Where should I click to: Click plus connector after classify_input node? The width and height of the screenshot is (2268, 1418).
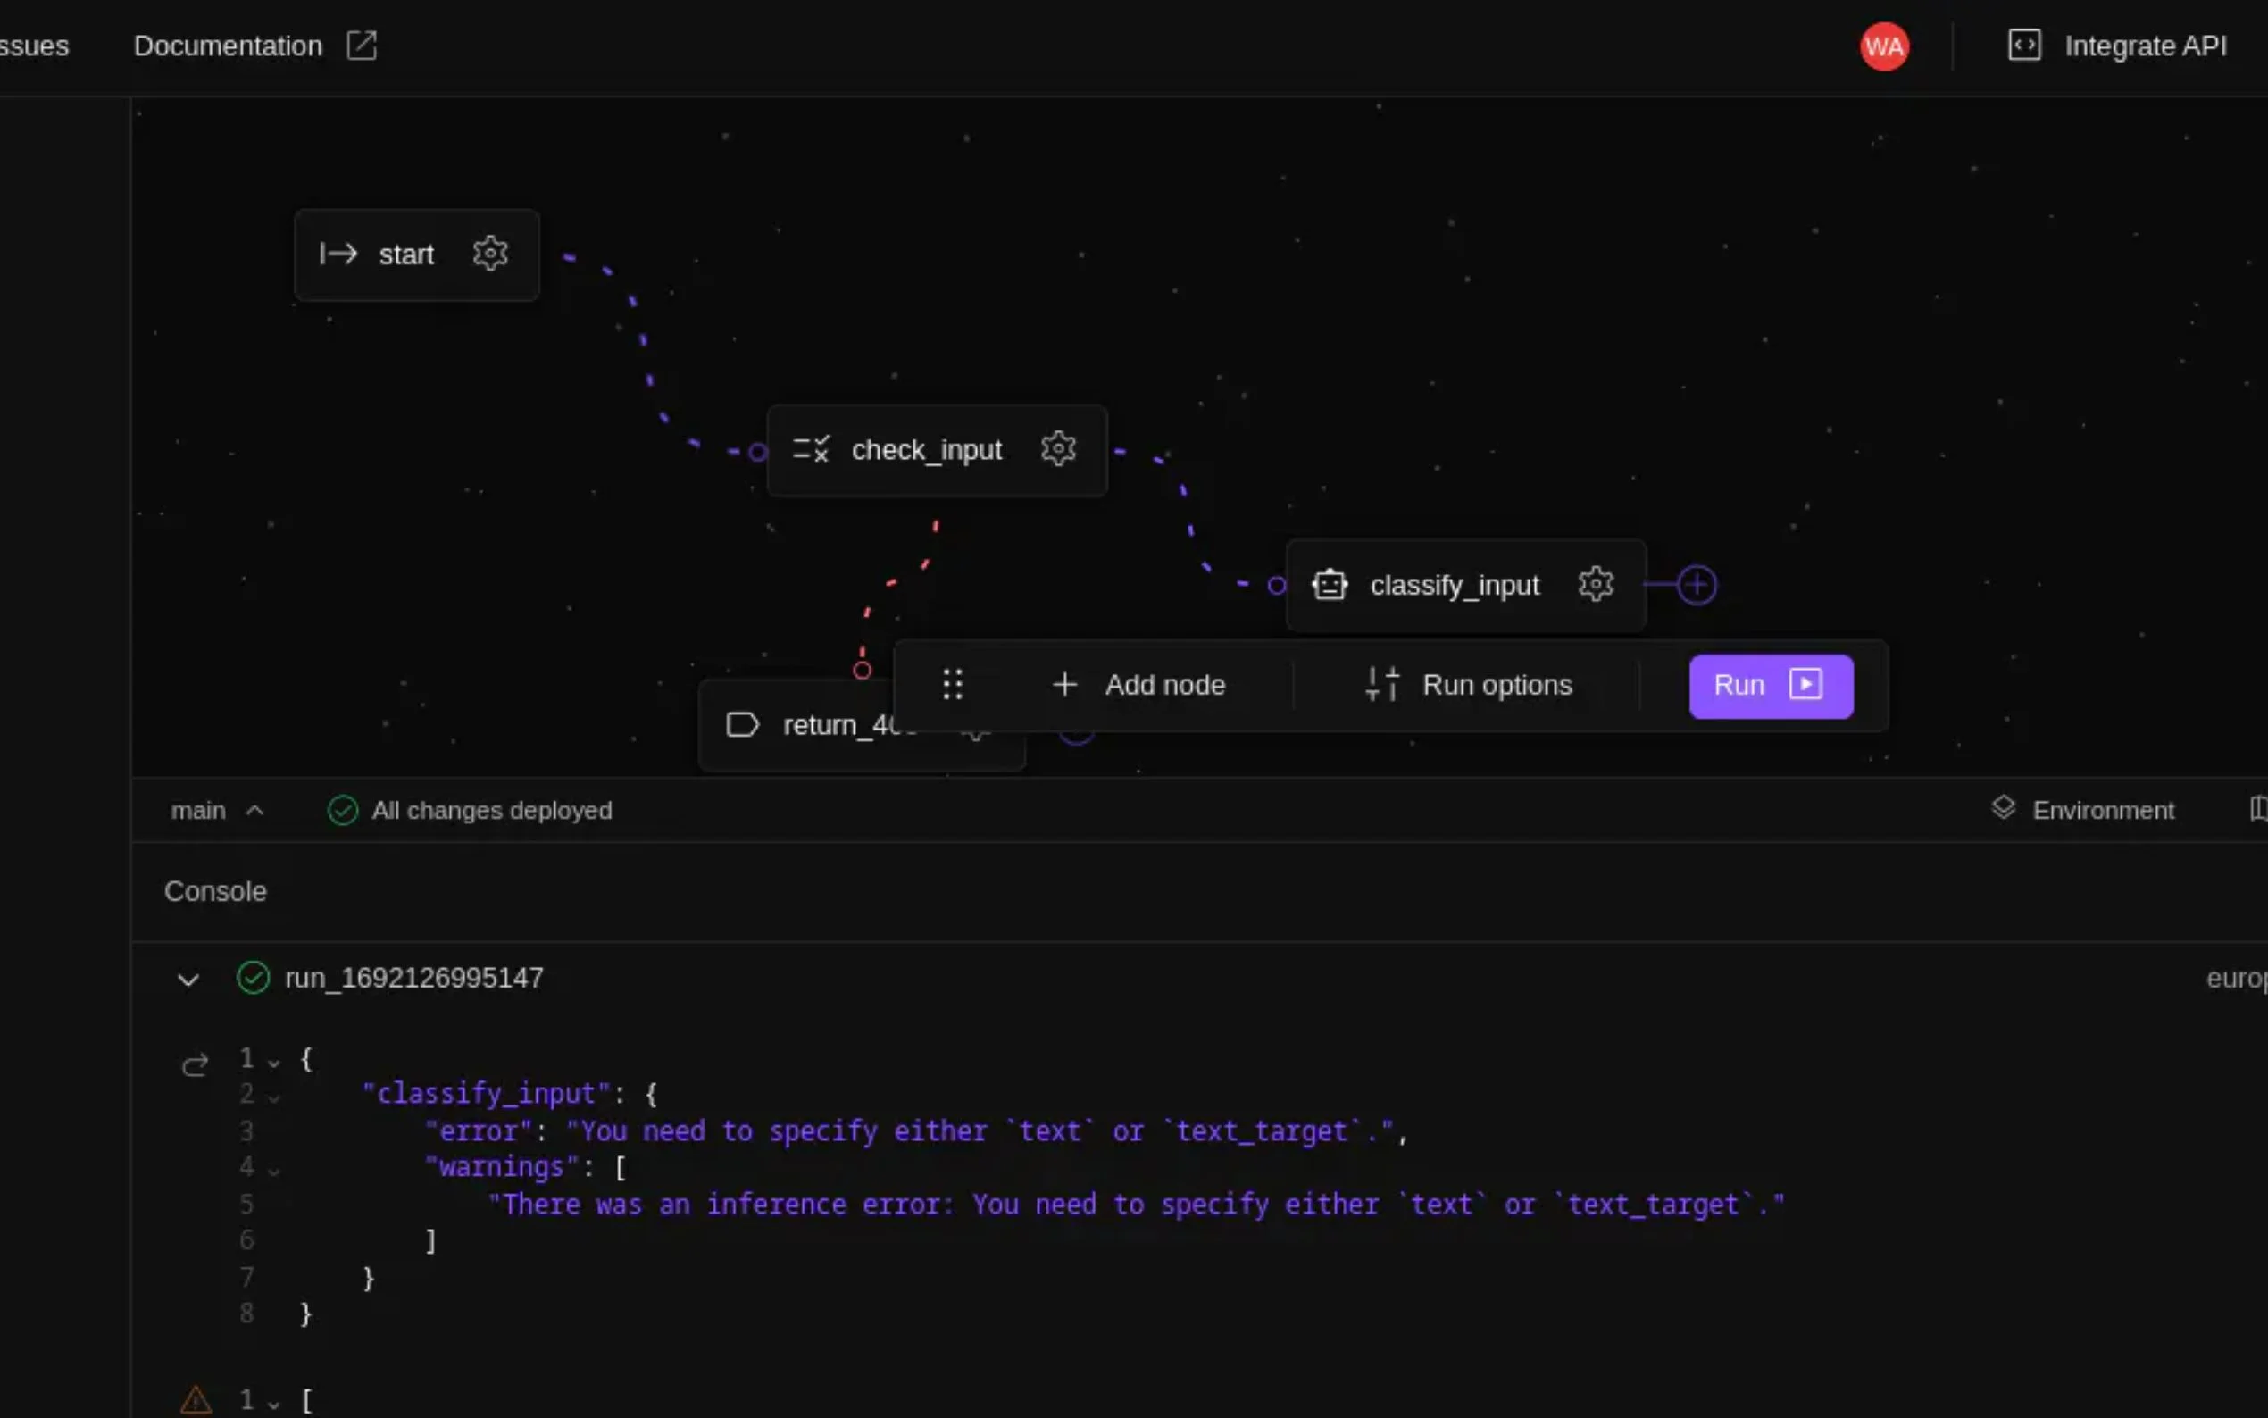[x=1696, y=585]
